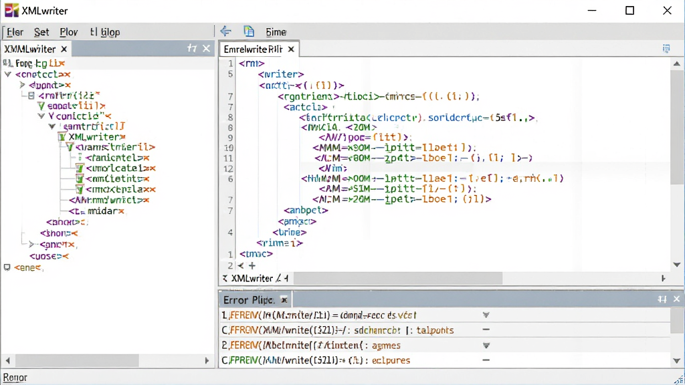
Task: Expand the <dμpnct> tree node
Action: [x=22, y=85]
